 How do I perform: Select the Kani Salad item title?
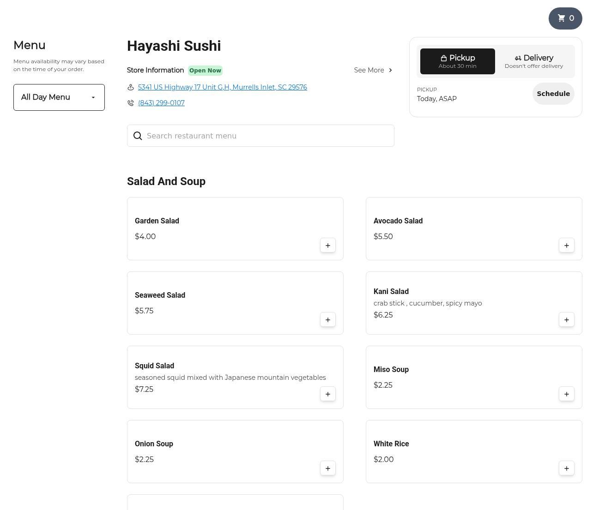click(391, 292)
